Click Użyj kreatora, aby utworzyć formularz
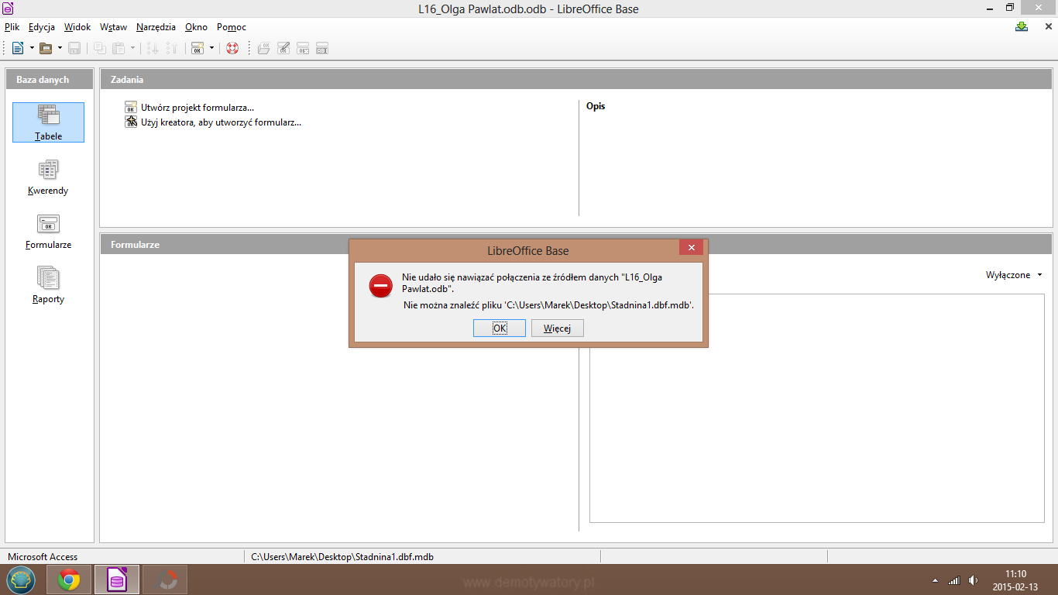 click(213, 122)
